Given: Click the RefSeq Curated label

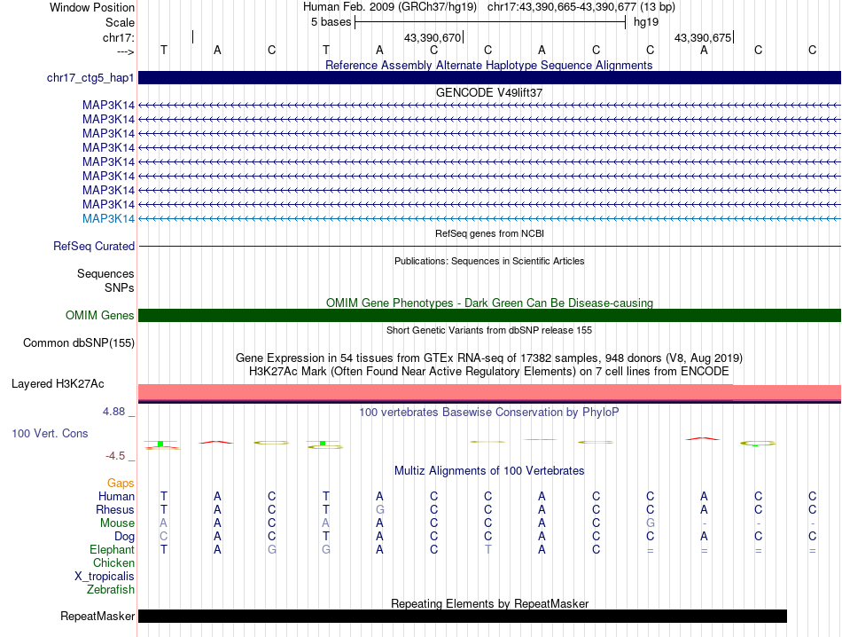Looking at the screenshot, I should click(x=94, y=247).
